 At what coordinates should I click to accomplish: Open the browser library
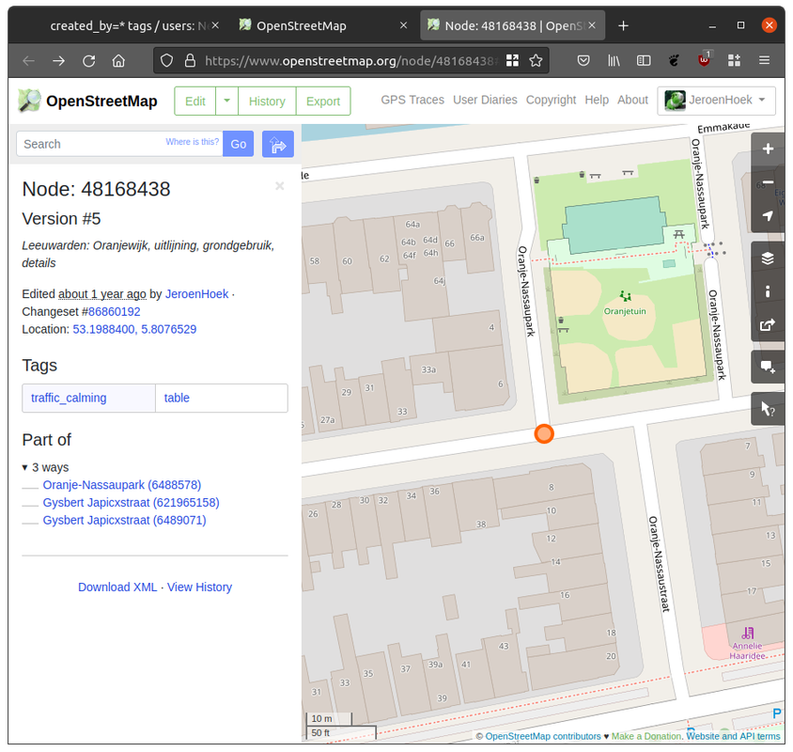point(614,61)
